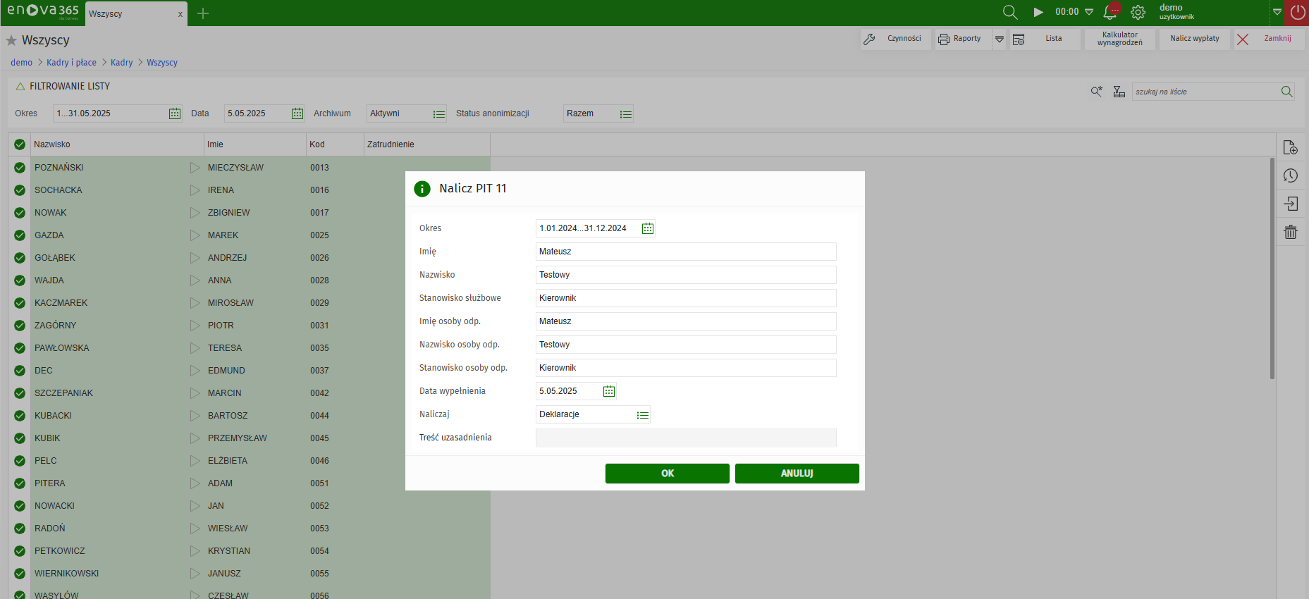Start the timer with play icon
The height and width of the screenshot is (599, 1309).
[1038, 12]
